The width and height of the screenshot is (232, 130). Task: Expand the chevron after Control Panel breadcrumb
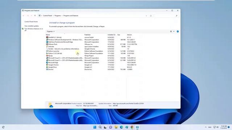(x=53, y=16)
